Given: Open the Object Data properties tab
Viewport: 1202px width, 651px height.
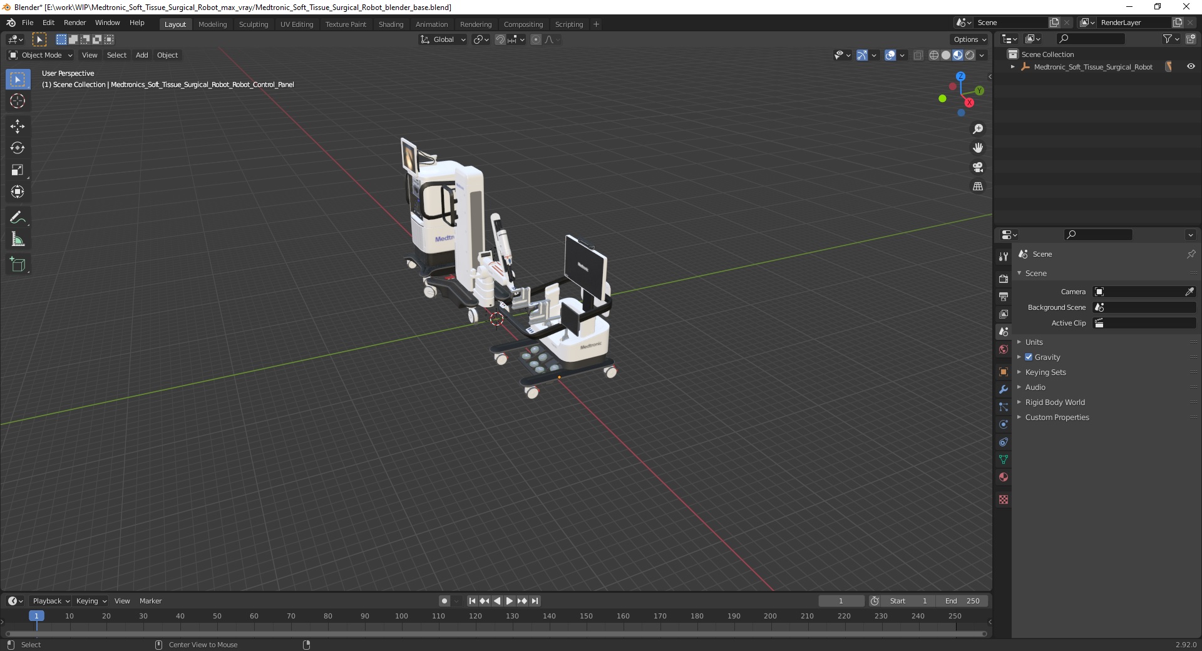Looking at the screenshot, I should click(x=1004, y=459).
